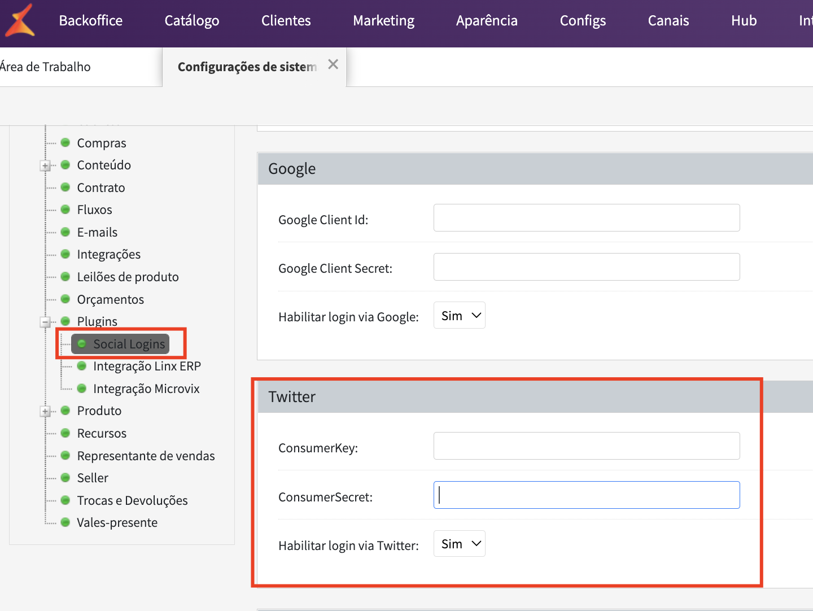Image resolution: width=813 pixels, height=611 pixels.
Task: Open the Clientes menu
Action: pyautogui.click(x=286, y=20)
